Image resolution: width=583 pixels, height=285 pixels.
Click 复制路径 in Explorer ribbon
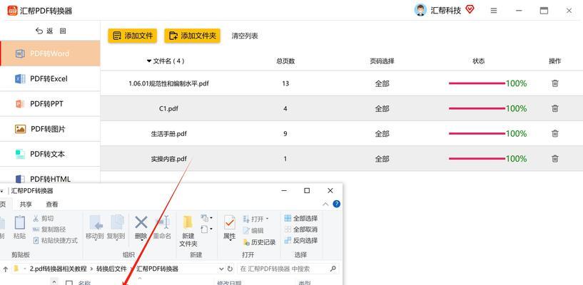point(49,229)
